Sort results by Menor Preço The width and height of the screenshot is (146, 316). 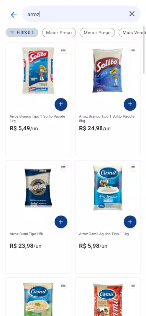[97, 33]
